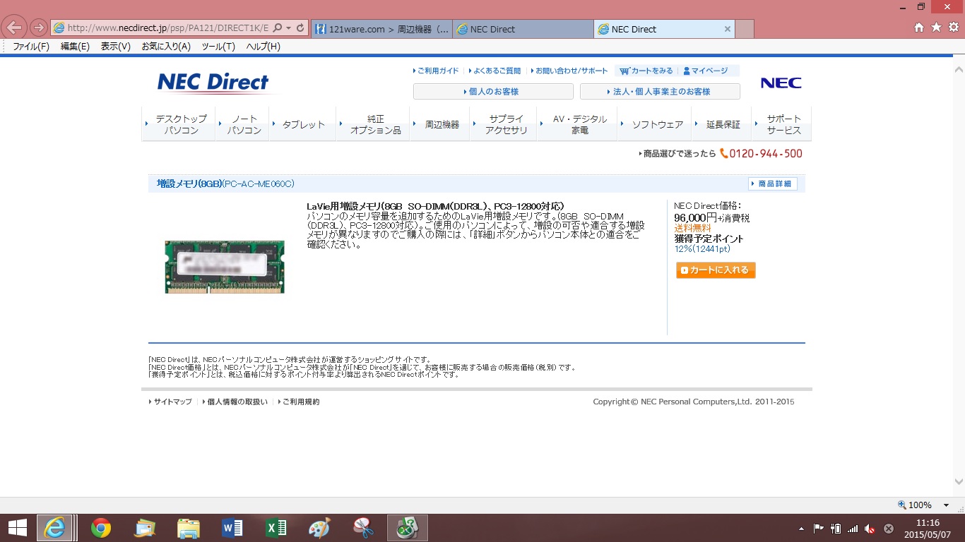Close the active NEC Direct tab
Screen dimensions: 965x542
pos(728,29)
